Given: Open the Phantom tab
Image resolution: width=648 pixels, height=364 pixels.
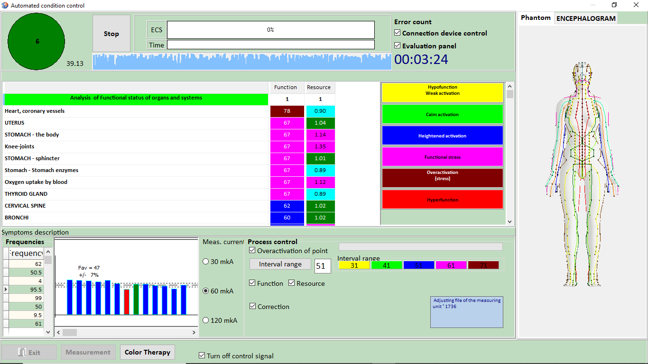Looking at the screenshot, I should coord(536,18).
